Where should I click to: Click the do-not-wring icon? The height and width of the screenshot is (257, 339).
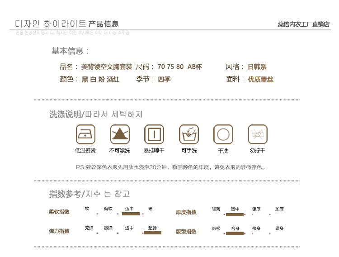tap(258, 134)
